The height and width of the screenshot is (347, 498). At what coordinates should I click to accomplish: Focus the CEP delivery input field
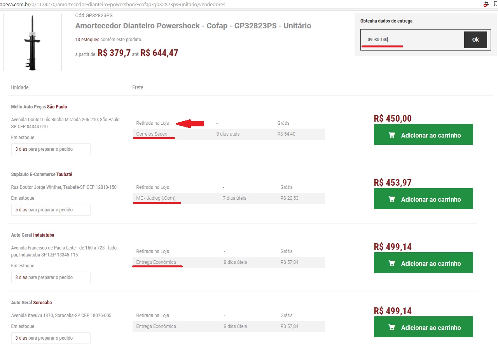(412, 40)
